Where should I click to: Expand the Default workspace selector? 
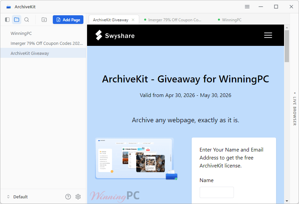[x=17, y=197]
